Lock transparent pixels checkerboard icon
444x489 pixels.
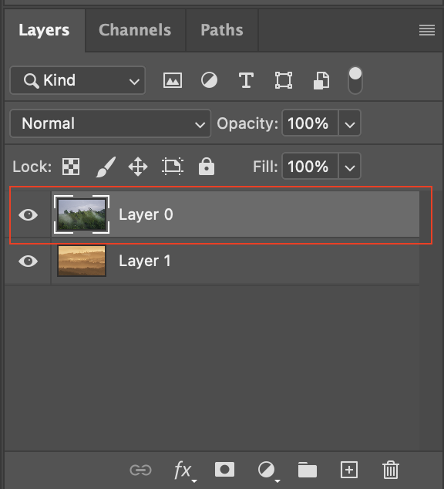pos(71,167)
